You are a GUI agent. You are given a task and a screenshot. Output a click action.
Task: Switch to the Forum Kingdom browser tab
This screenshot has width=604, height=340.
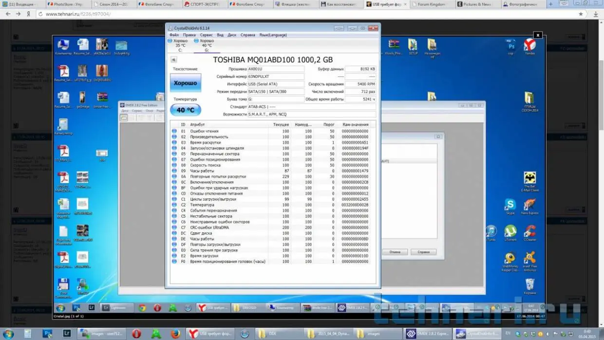[x=431, y=4]
